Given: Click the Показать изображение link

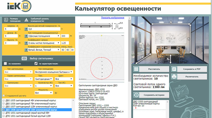Looking at the screenshot, I should (x=113, y=18).
